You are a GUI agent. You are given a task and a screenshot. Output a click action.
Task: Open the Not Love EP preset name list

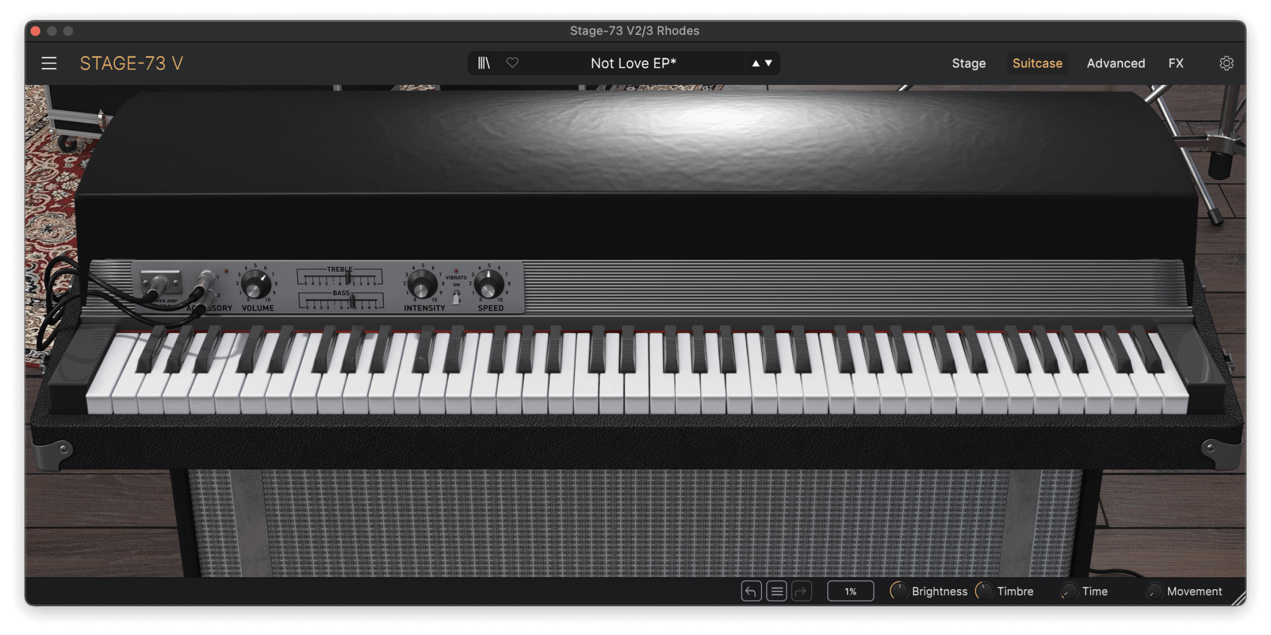click(x=633, y=63)
